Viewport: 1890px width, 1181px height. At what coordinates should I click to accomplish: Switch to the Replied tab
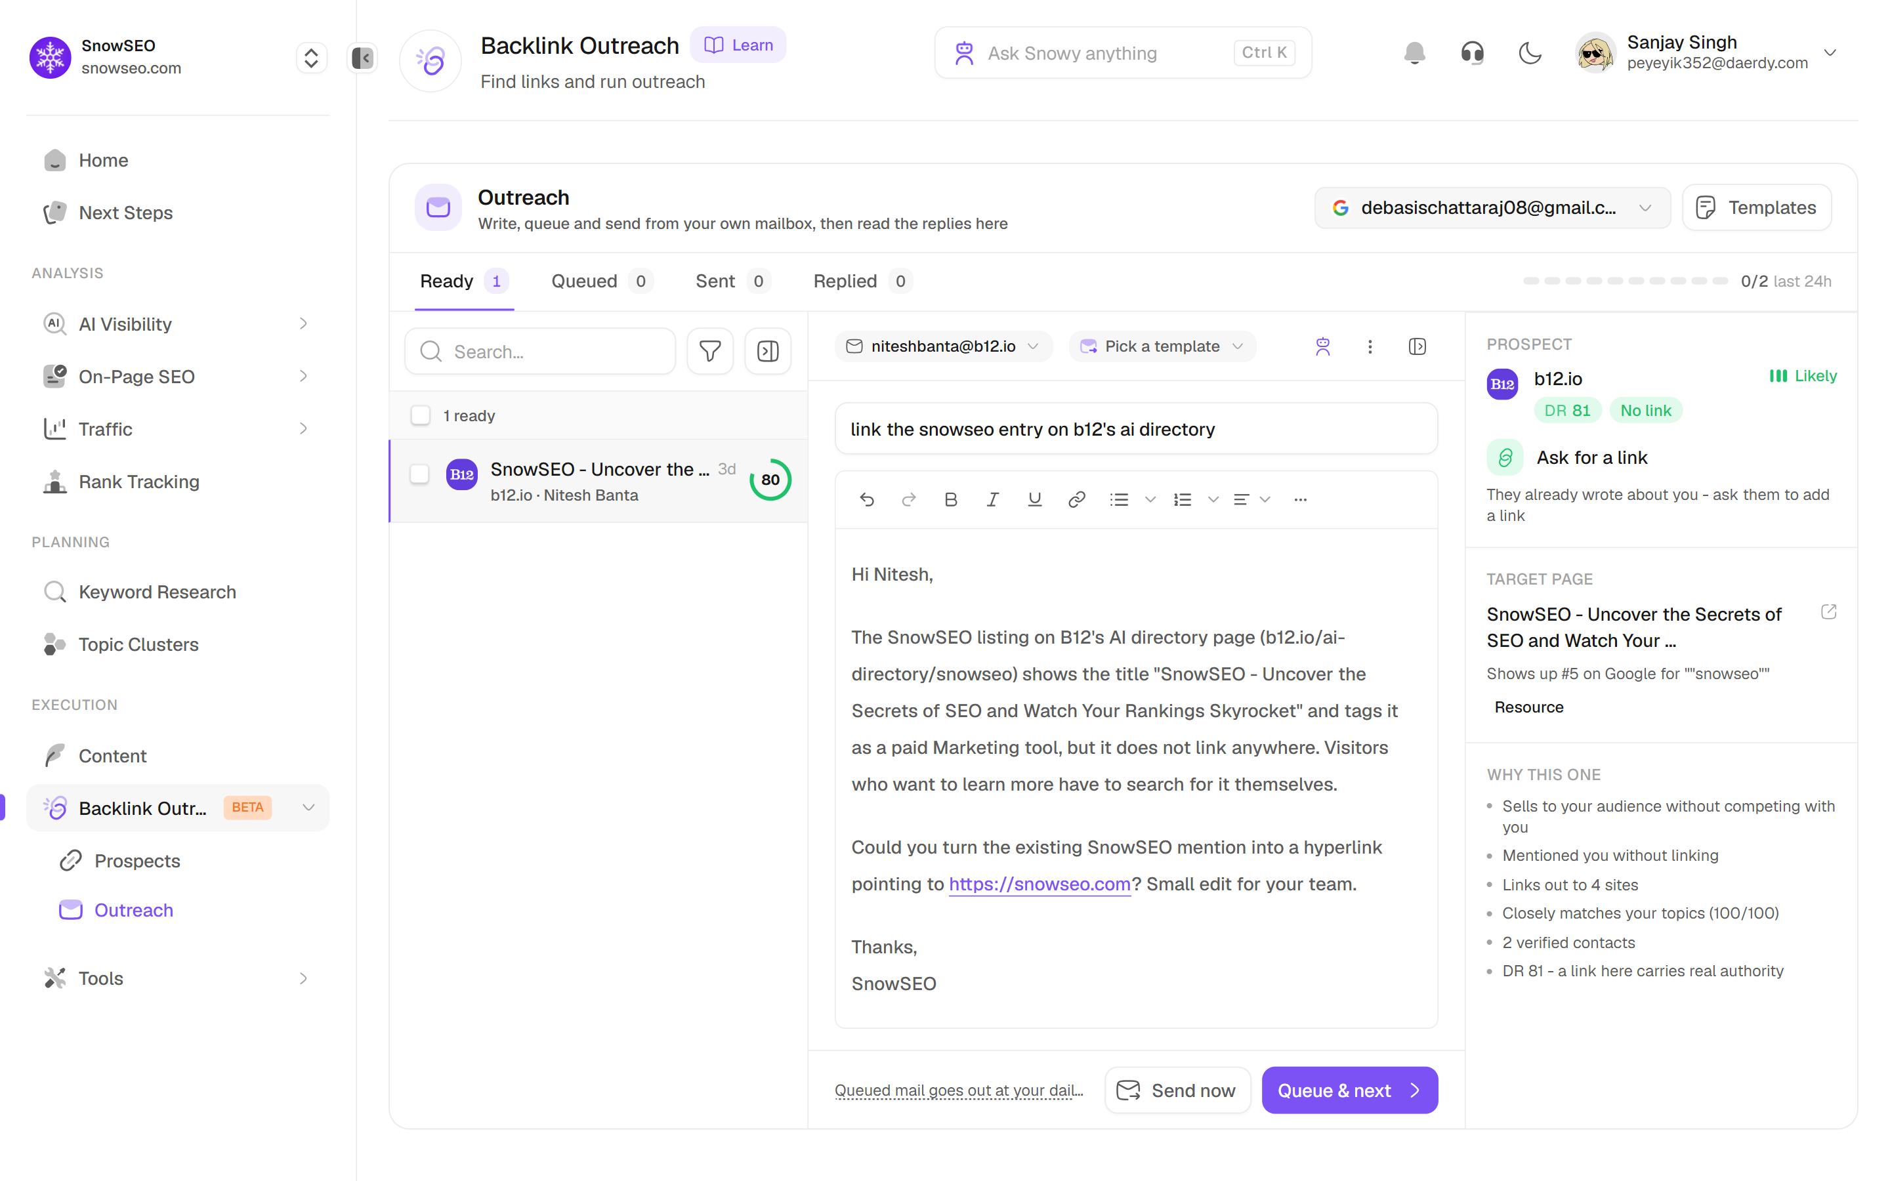tap(862, 281)
